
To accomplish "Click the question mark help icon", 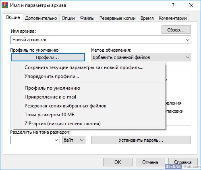I will pos(173,5).
